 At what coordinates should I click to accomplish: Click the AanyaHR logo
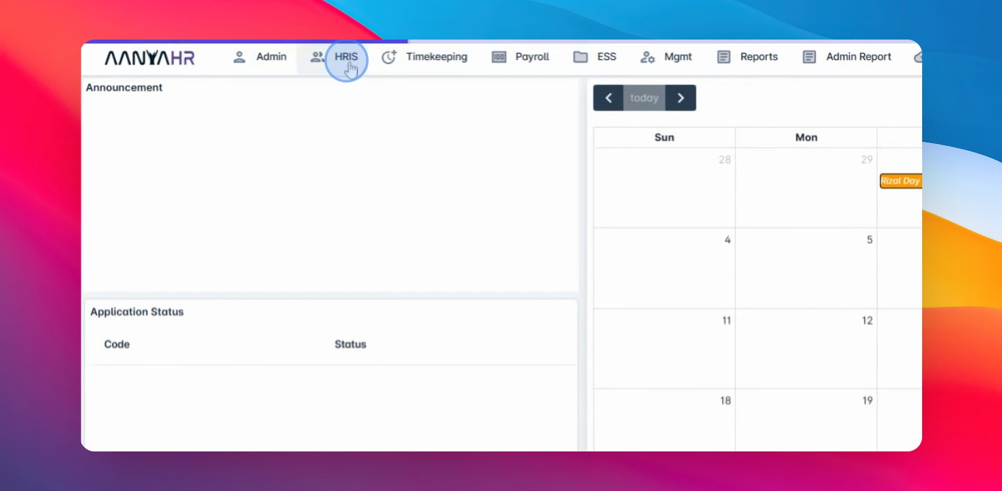149,58
